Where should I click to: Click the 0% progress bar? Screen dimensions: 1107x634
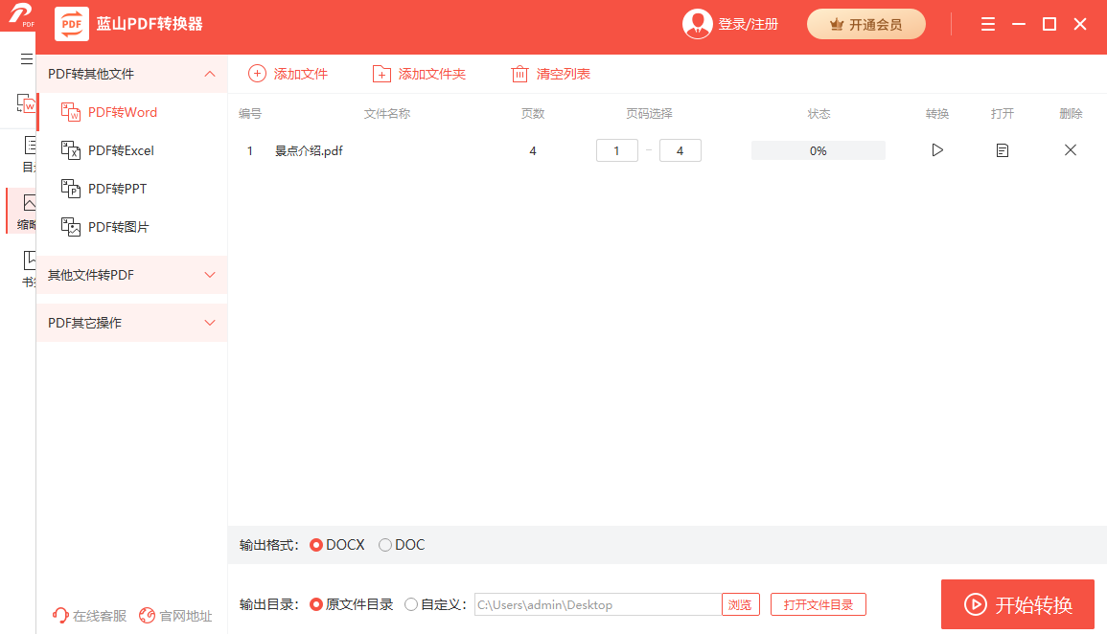819,150
